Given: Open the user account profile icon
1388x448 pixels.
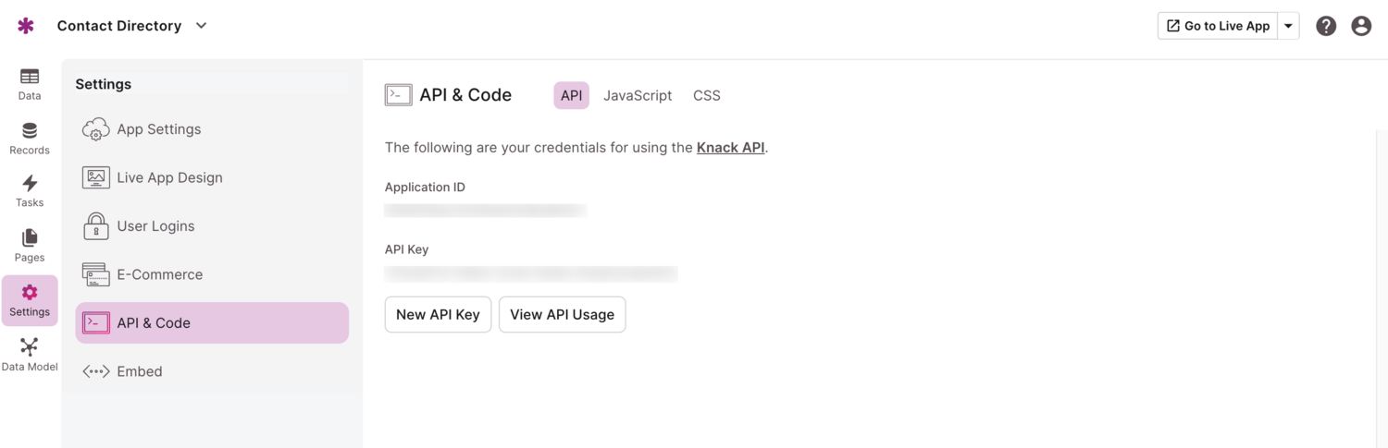Looking at the screenshot, I should tap(1361, 26).
